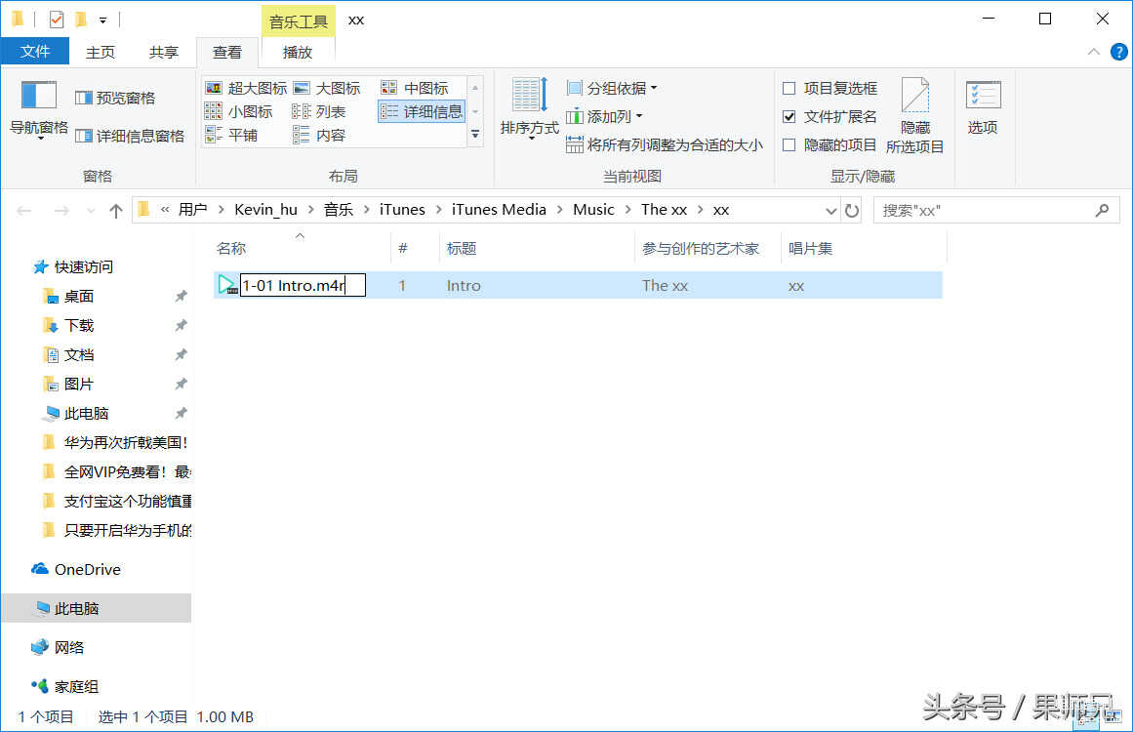Go to The xx folder in address bar

664,210
